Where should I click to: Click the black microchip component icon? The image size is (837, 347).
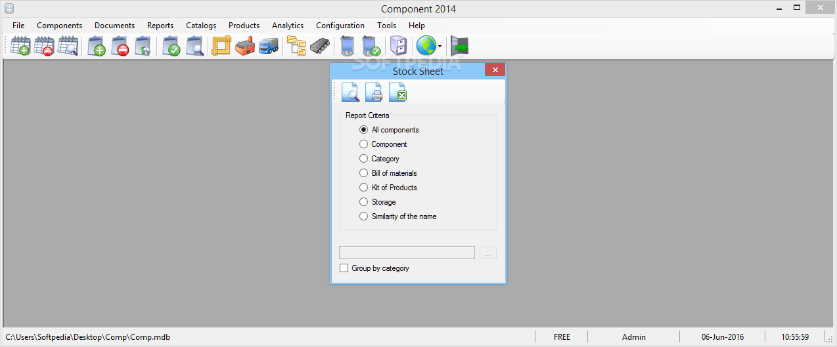pos(320,46)
